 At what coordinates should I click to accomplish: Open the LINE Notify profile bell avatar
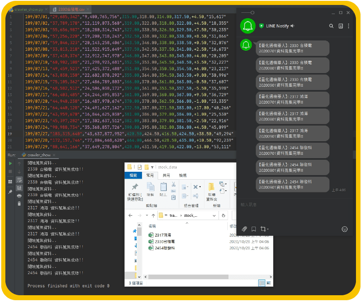(248, 26)
